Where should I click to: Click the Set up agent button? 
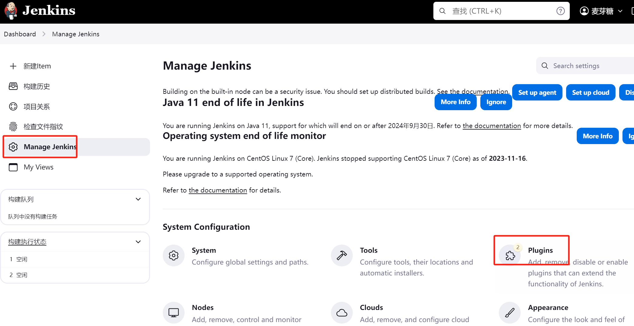pos(537,92)
